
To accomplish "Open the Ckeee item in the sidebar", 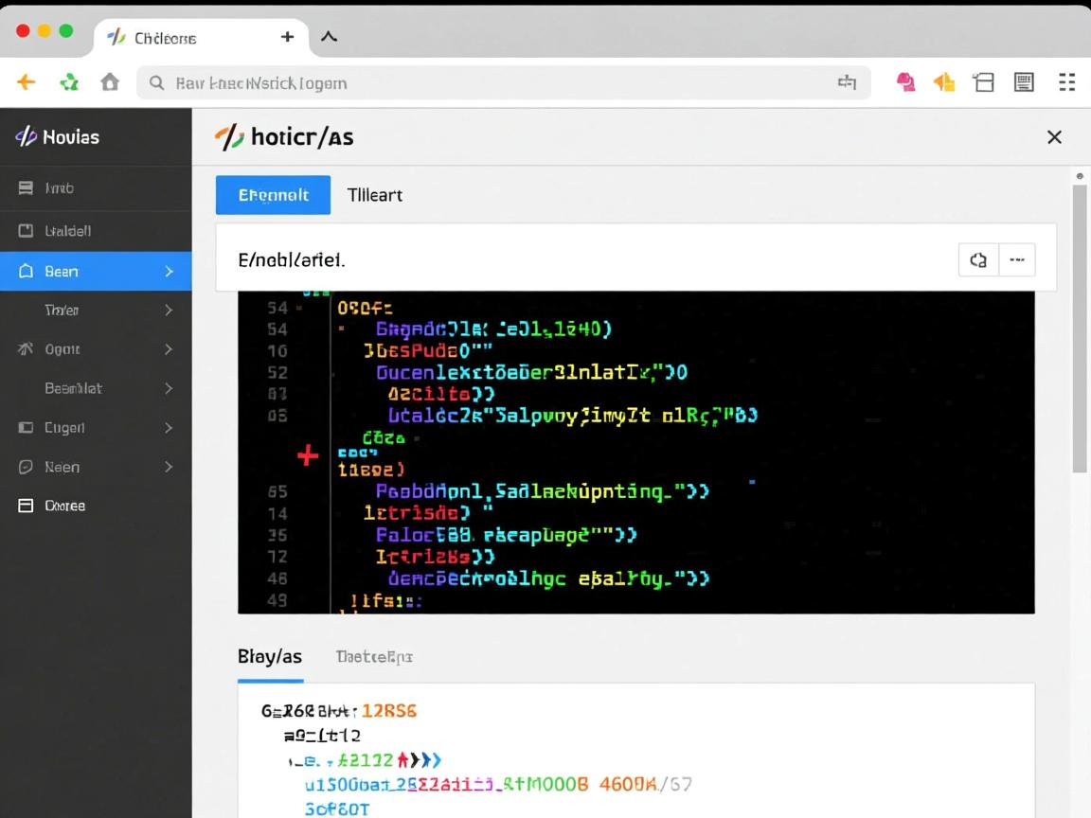I will (64, 506).
